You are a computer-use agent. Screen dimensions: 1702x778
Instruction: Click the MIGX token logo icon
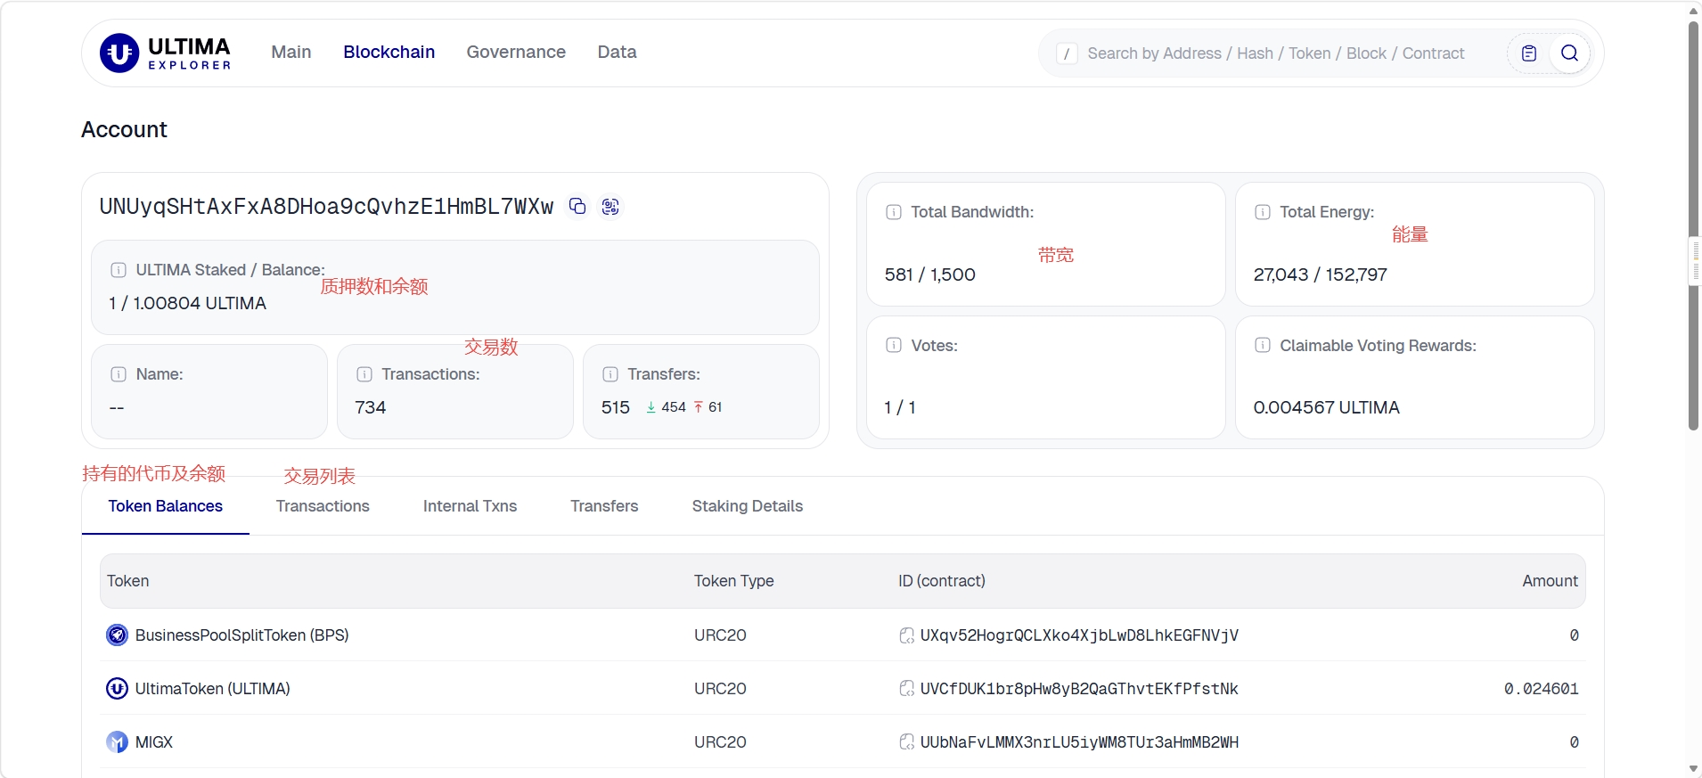click(x=117, y=741)
